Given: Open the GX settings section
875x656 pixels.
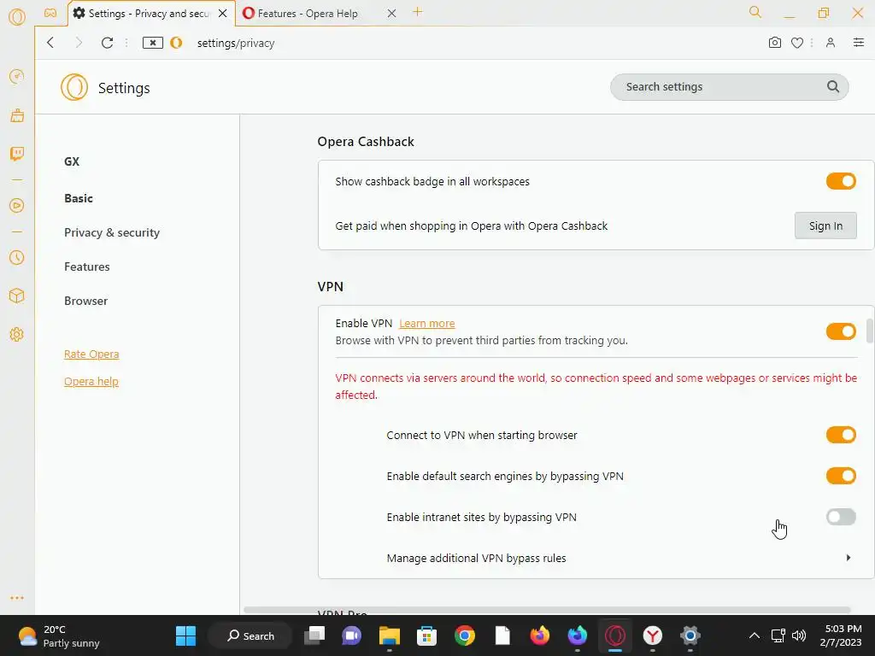Looking at the screenshot, I should coord(72,161).
